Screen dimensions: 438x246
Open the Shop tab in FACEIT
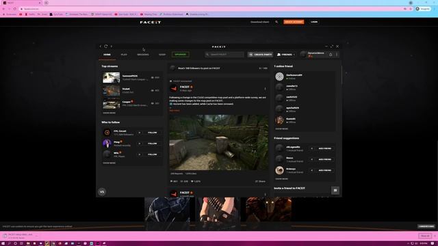[x=162, y=55]
